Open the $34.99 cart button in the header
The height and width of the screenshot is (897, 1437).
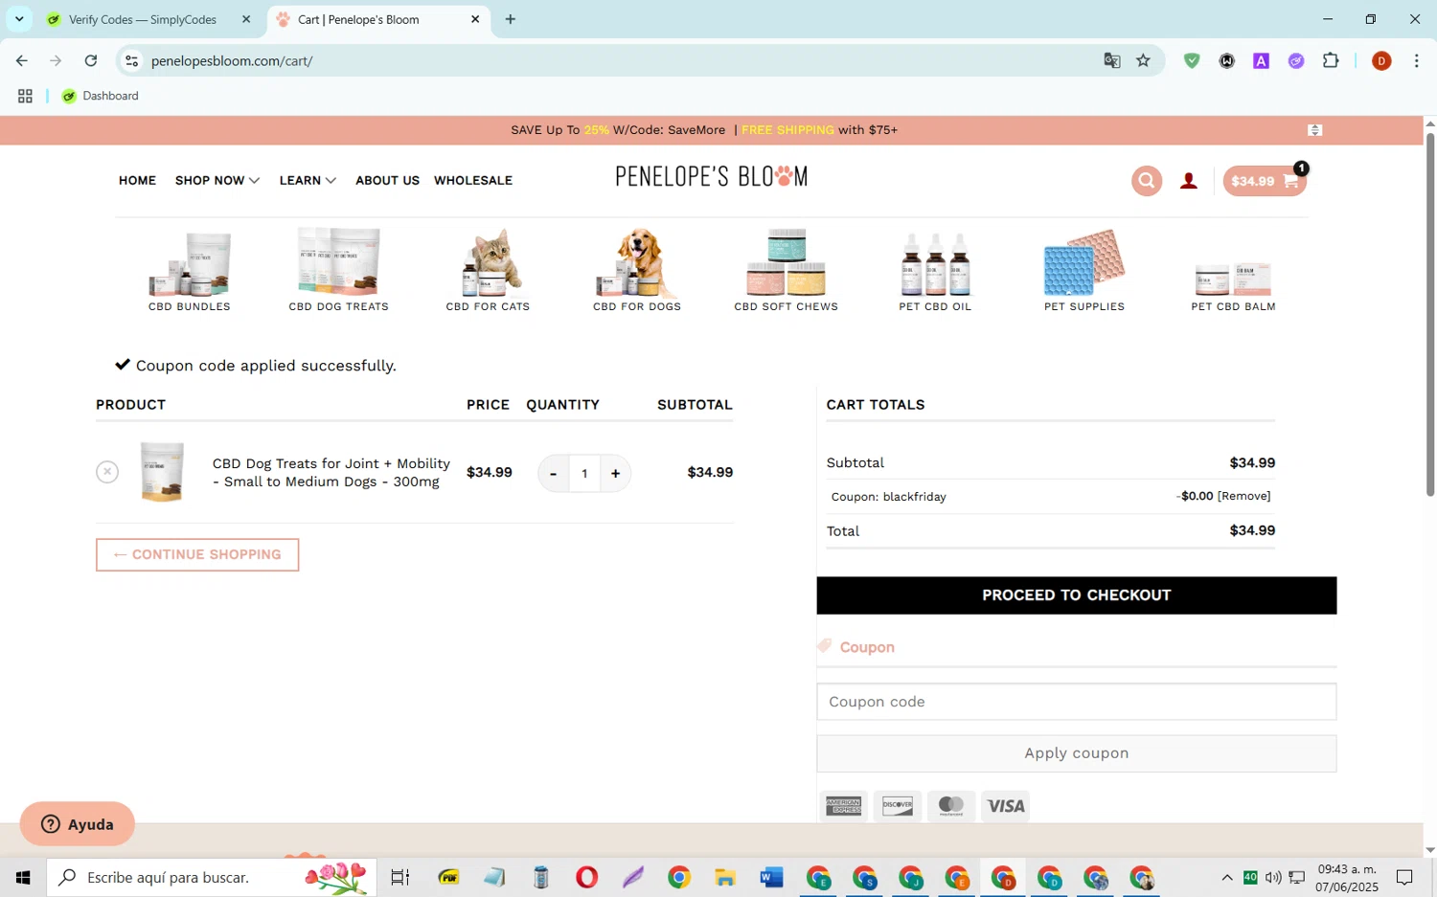[x=1265, y=181]
